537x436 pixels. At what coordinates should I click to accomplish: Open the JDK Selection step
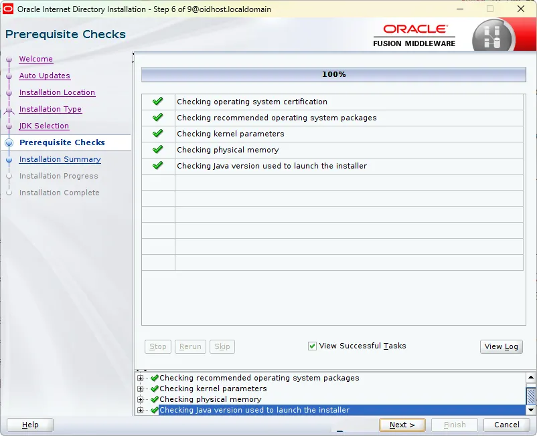44,126
